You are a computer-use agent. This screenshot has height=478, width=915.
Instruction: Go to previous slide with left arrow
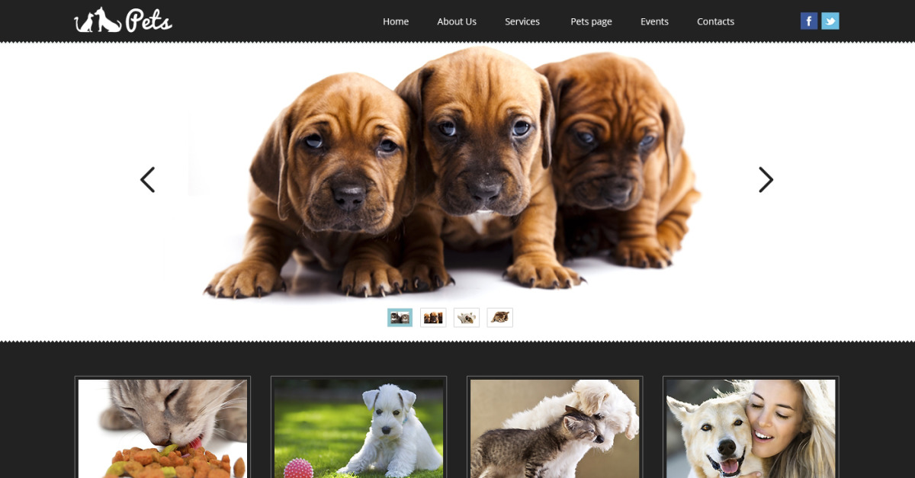point(148,180)
